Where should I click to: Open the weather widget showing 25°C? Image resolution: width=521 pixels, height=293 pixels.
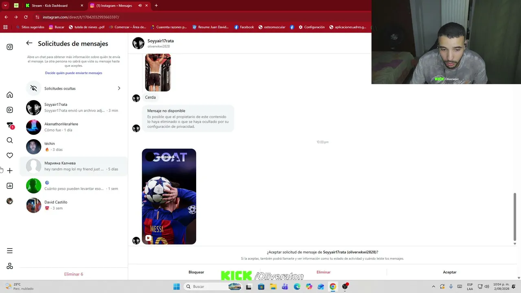[19, 286]
